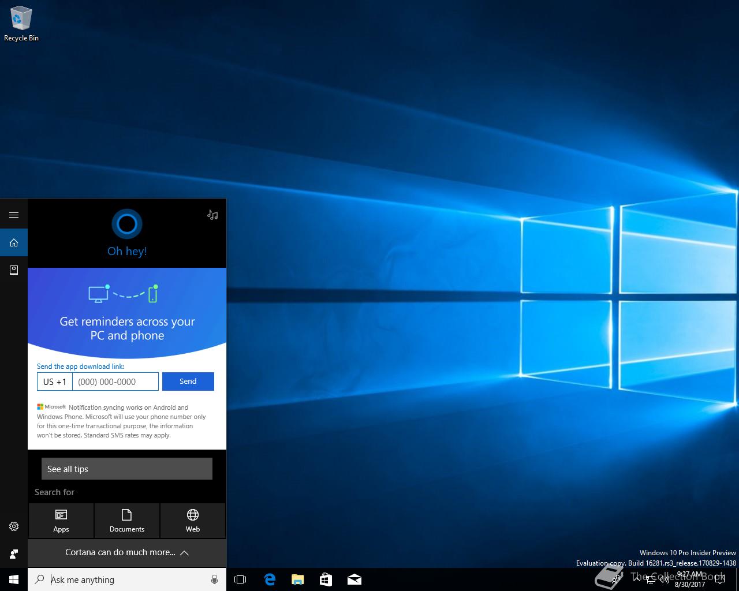Click the search magnifier icon in taskbar
This screenshot has width=739, height=591.
pyautogui.click(x=39, y=579)
